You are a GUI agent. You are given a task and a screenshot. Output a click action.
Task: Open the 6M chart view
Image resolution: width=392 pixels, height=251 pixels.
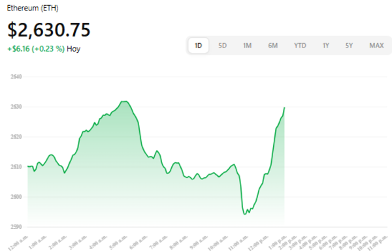(272, 46)
